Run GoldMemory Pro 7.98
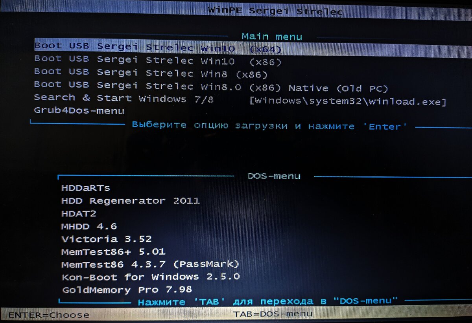 tap(127, 290)
